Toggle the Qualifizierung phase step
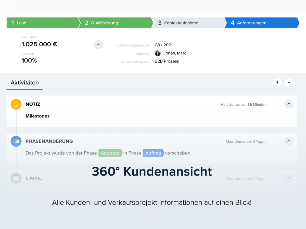 (115, 23)
